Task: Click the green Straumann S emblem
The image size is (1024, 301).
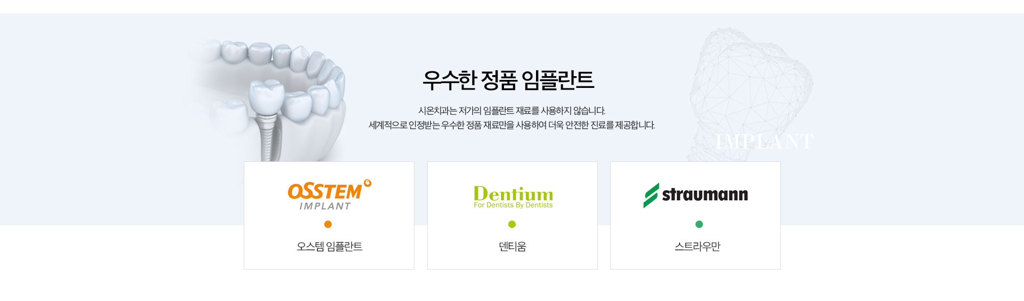Action: point(651,196)
